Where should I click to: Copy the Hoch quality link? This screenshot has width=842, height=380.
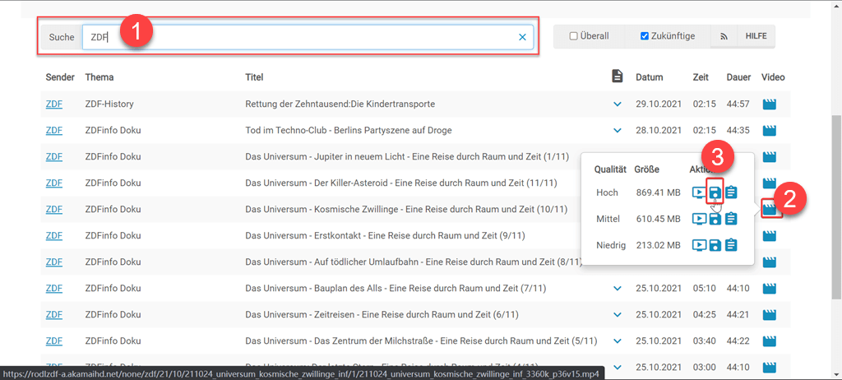[x=731, y=192]
